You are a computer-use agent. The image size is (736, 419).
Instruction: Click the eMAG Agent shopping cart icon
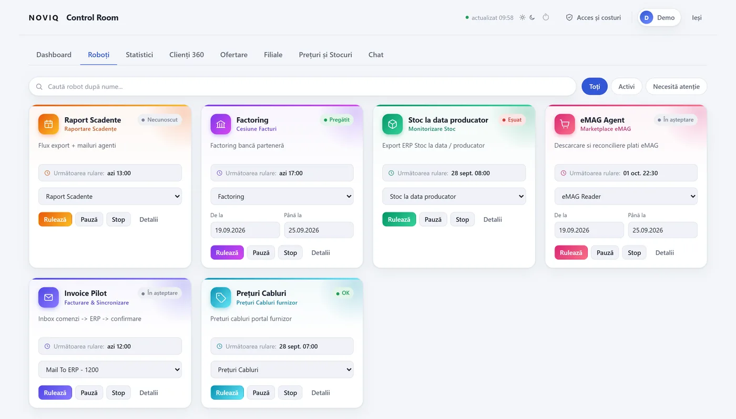565,124
